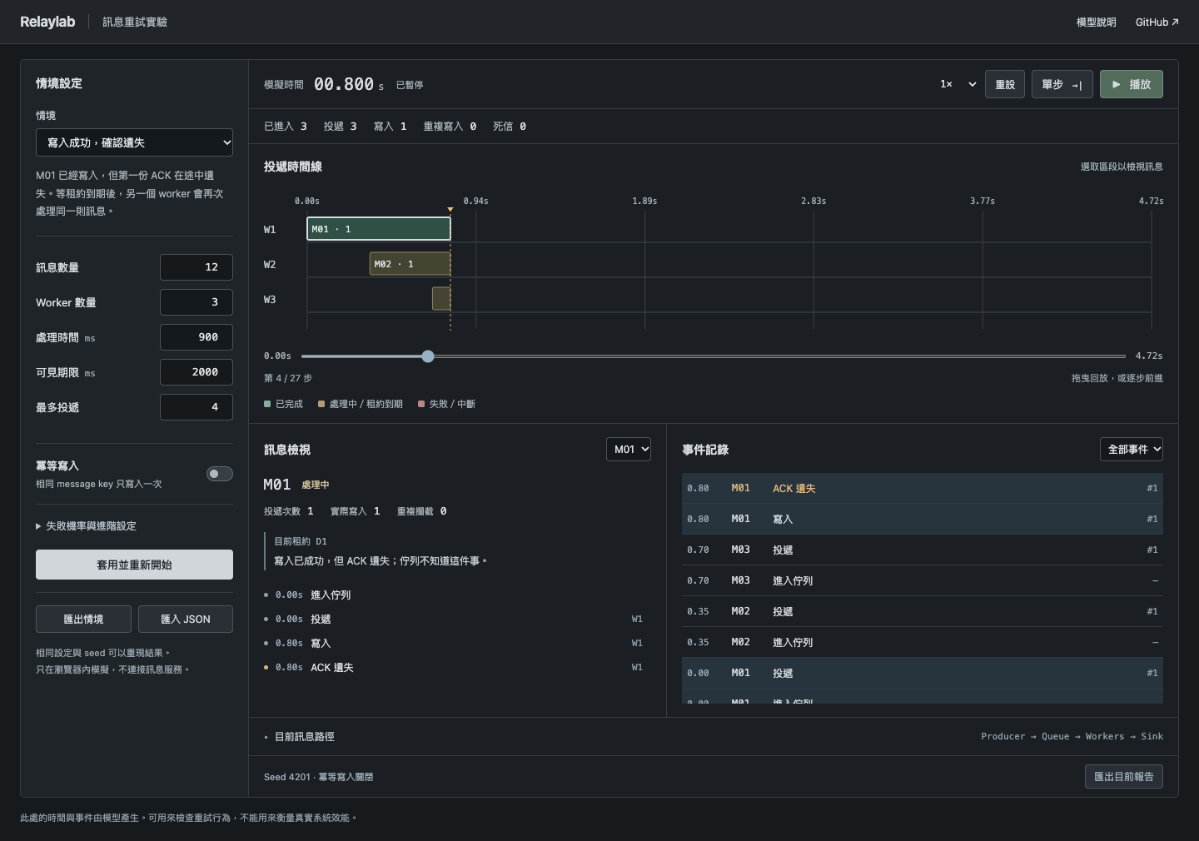The width and height of the screenshot is (1199, 841).
Task: Toggle the 冪等寫入 switch
Action: coord(220,474)
